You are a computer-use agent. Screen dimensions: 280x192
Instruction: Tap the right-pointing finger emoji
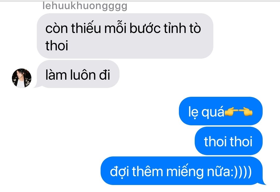point(246,112)
